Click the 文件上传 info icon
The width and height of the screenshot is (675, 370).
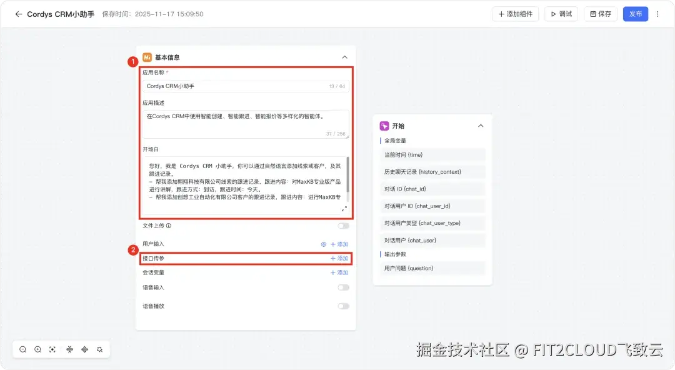point(169,226)
